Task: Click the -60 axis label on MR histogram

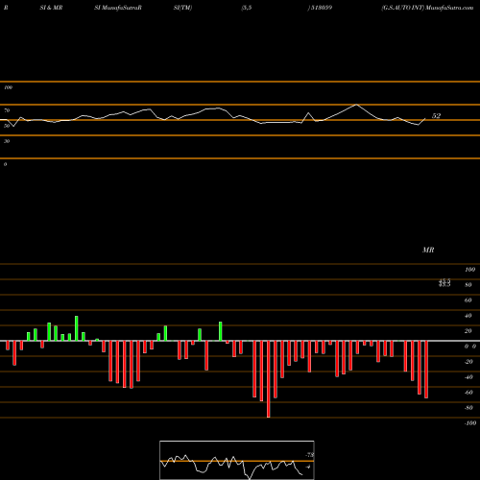Action: tap(468, 393)
